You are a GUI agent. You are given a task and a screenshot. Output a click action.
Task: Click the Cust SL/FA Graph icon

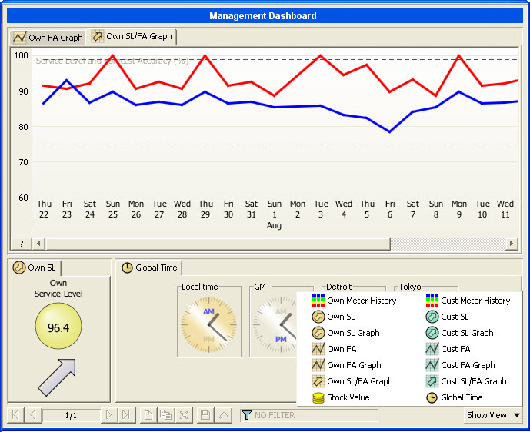pos(432,381)
